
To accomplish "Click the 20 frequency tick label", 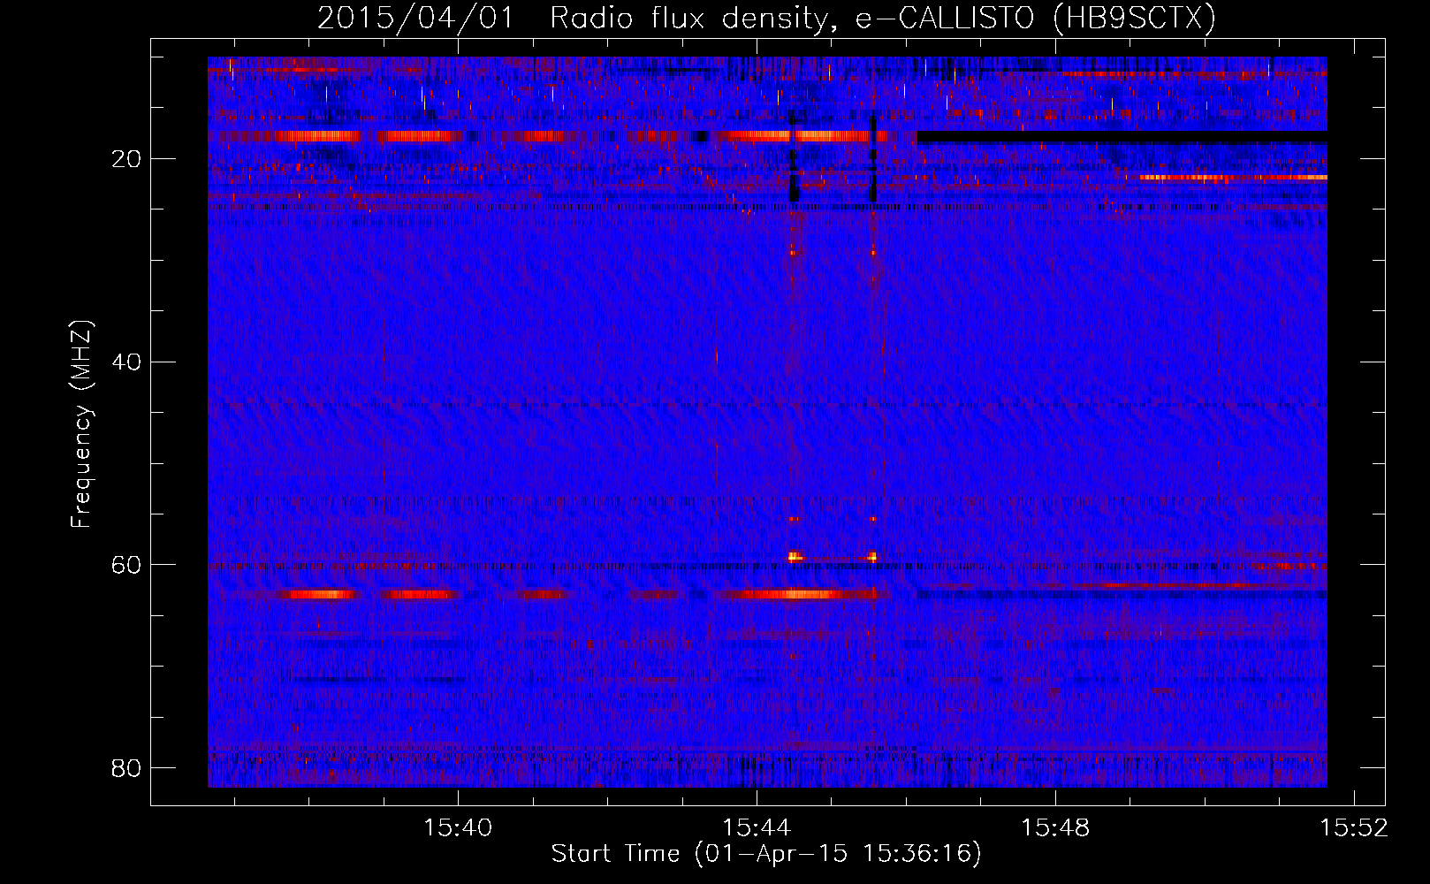I will click(x=126, y=159).
